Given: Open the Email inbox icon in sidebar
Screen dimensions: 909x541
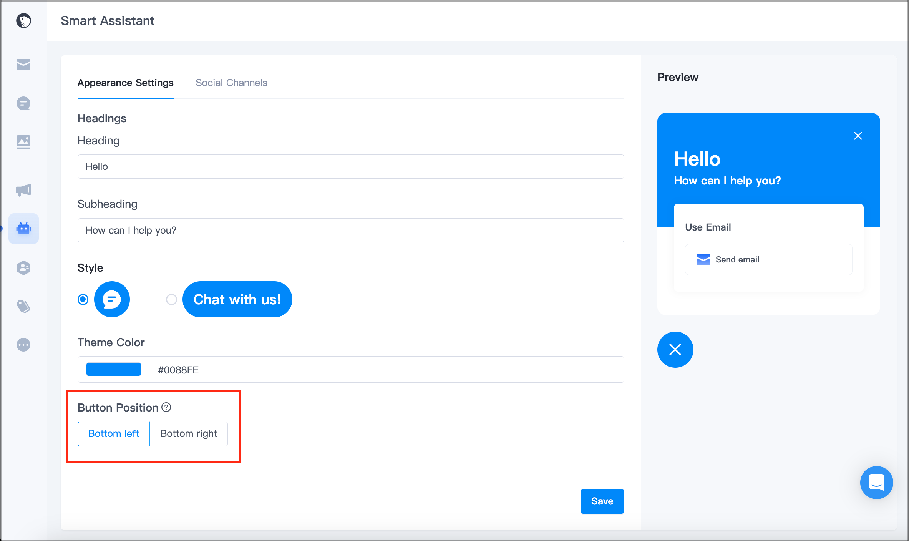Looking at the screenshot, I should point(23,65).
